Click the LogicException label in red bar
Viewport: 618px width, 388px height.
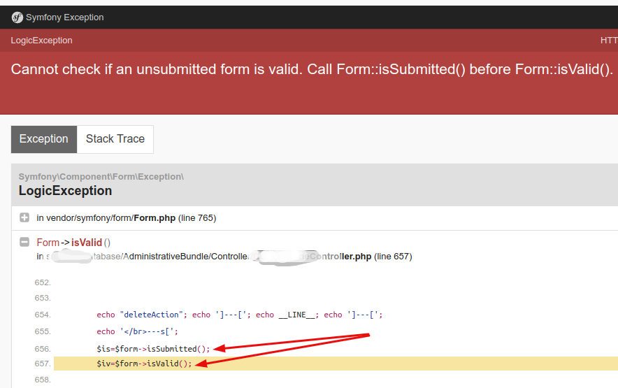(x=41, y=41)
